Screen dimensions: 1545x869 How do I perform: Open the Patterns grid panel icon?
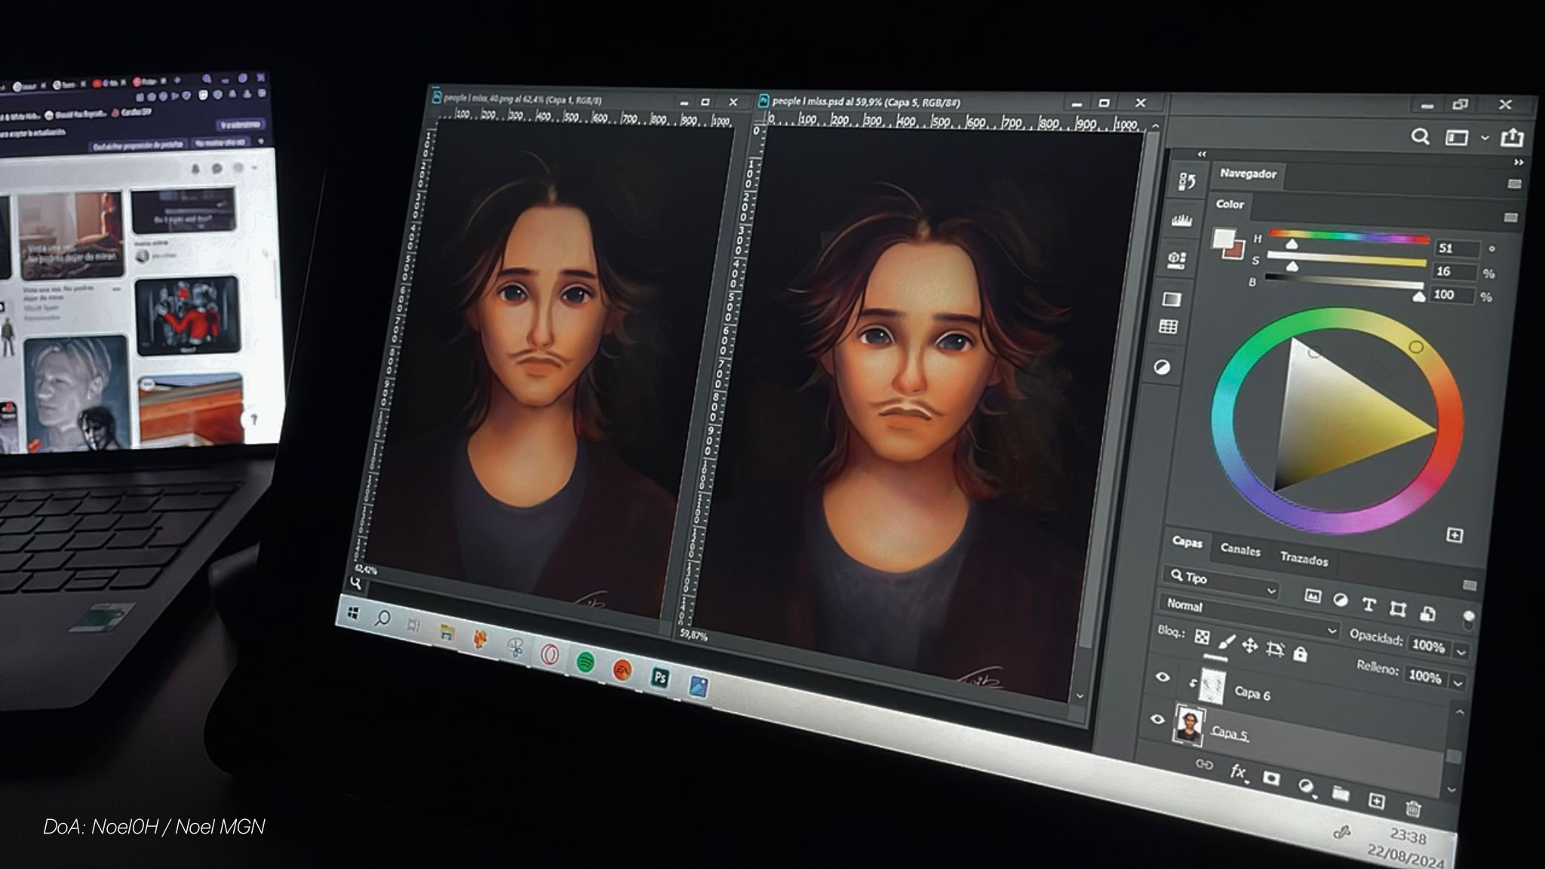coord(1168,327)
